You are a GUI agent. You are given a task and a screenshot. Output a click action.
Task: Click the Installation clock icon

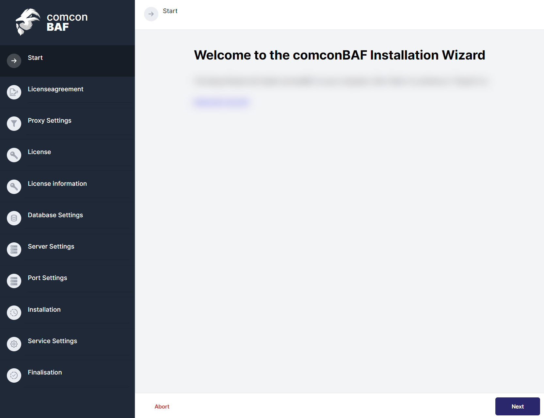[14, 313]
